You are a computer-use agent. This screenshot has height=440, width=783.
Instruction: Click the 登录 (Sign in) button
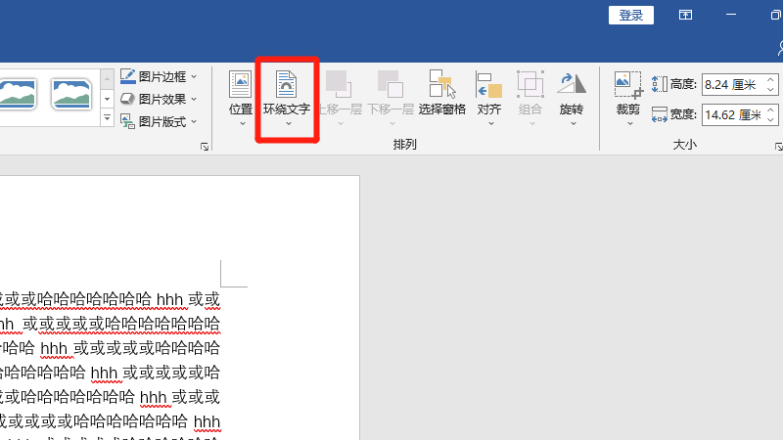tap(631, 15)
